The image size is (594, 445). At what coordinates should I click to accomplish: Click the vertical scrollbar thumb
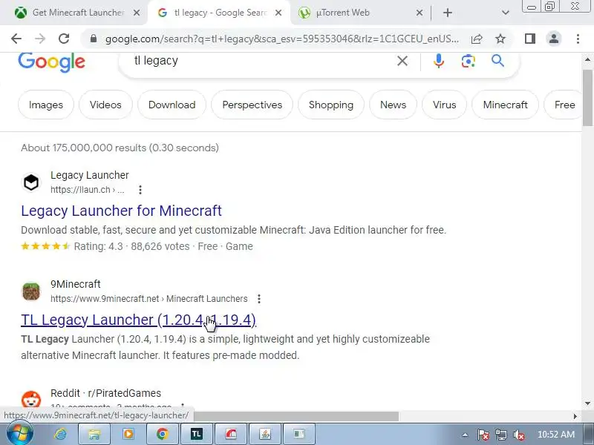pyautogui.click(x=587, y=98)
